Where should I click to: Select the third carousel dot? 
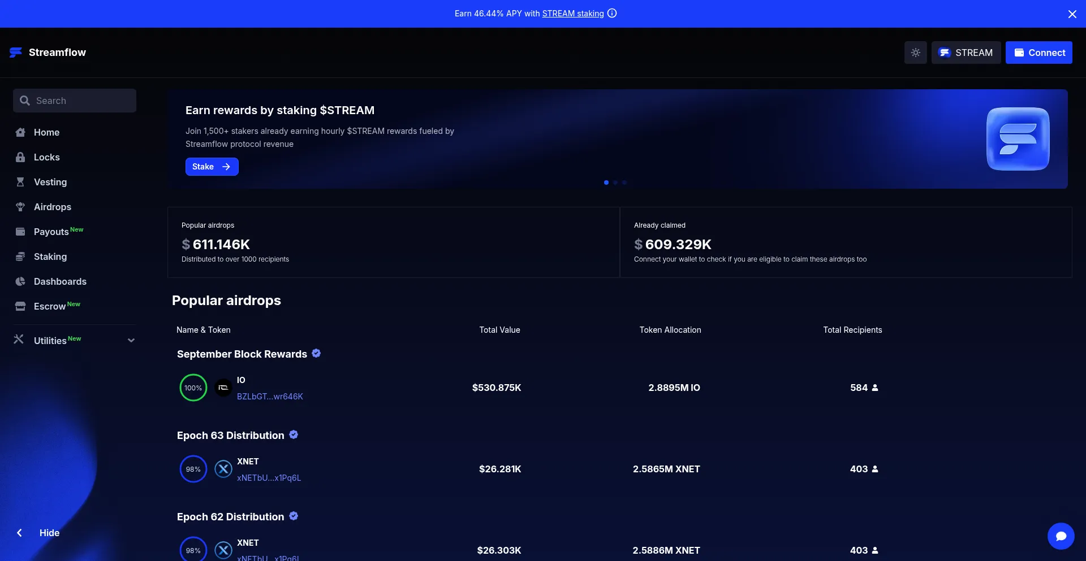(624, 182)
